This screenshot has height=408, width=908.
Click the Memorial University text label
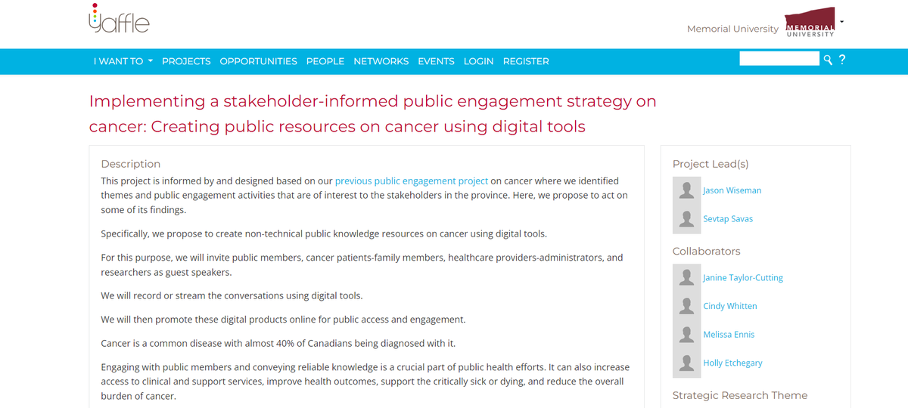(732, 29)
